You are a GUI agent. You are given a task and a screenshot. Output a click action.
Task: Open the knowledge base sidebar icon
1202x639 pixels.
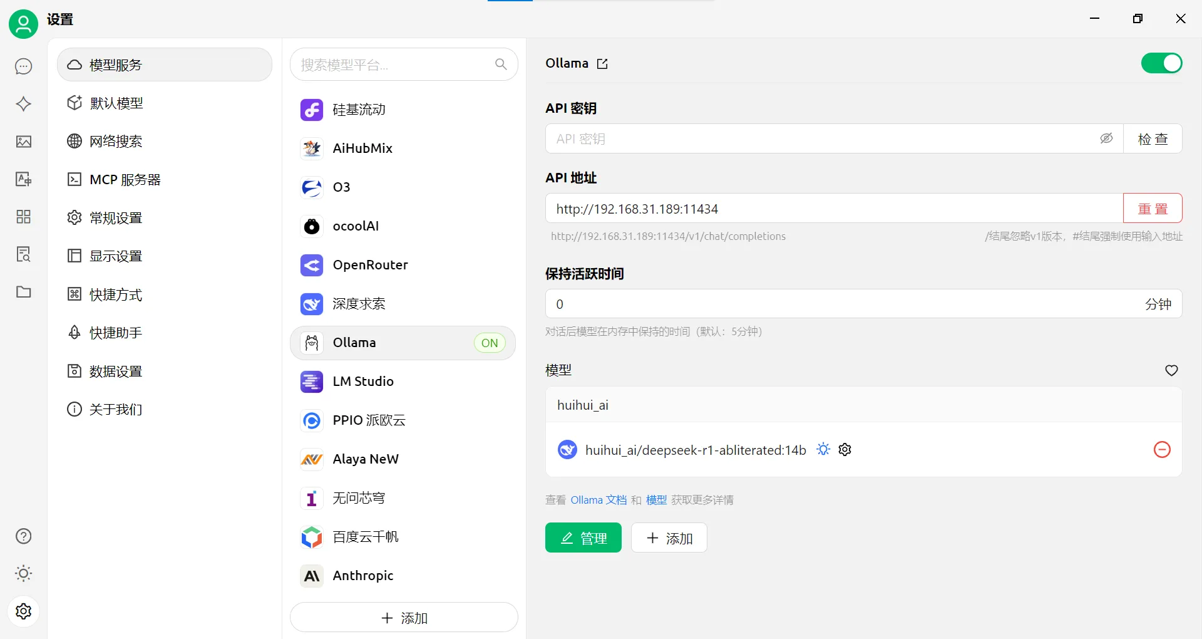point(24,254)
